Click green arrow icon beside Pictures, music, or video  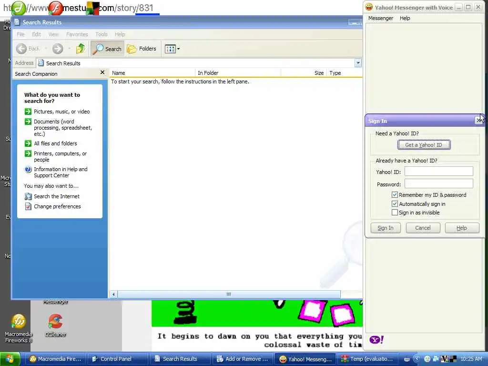click(28, 112)
